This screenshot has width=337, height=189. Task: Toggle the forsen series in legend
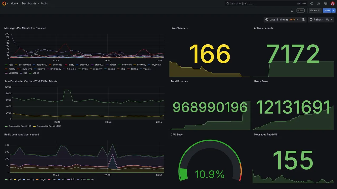pyautogui.click(x=112, y=65)
